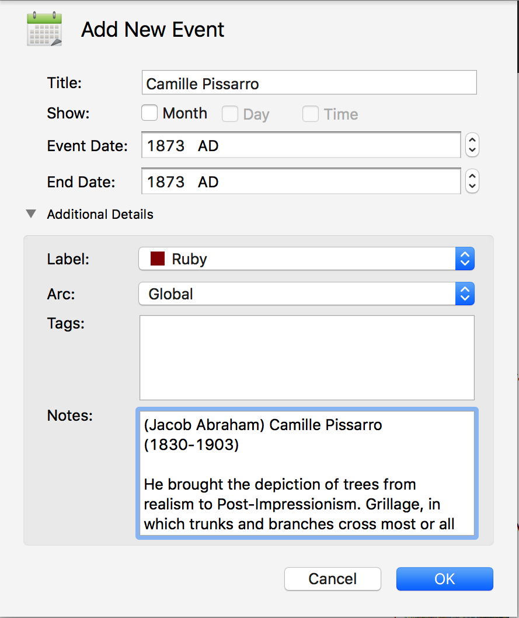
Task: Collapse Additional Details with the disclosure triangle
Action: pyautogui.click(x=31, y=214)
